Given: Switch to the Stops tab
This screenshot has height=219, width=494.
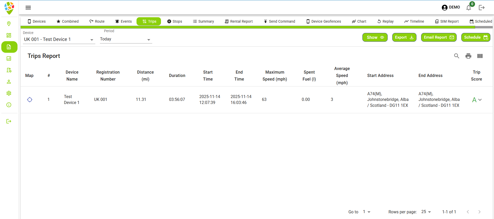Looking at the screenshot, I should point(175,21).
